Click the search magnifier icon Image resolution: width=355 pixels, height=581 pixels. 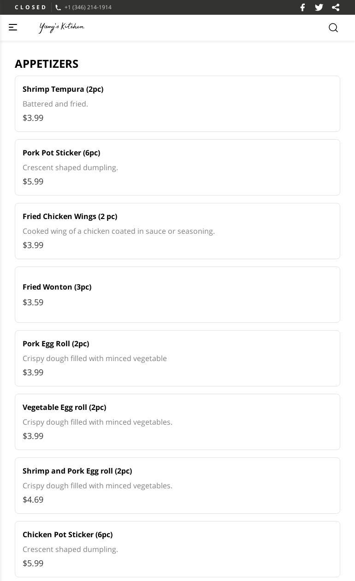click(333, 28)
